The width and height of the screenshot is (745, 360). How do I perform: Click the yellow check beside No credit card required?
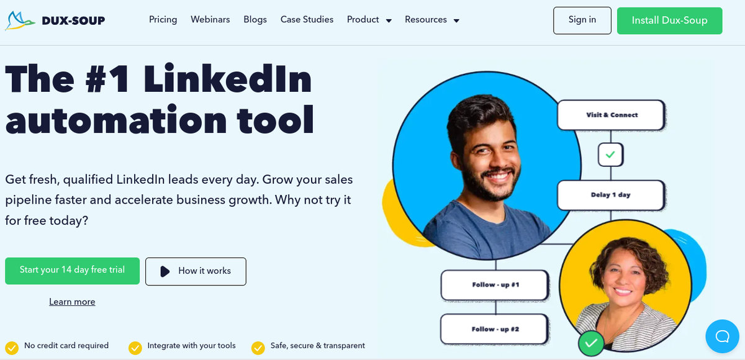[12, 347]
